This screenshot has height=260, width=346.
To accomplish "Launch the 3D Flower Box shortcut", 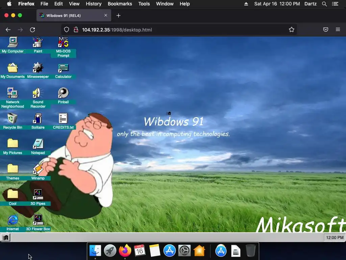I will [38, 223].
